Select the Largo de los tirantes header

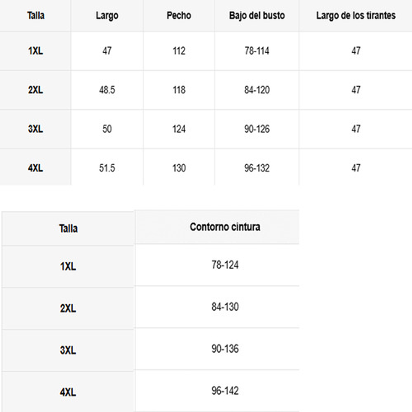pyautogui.click(x=355, y=16)
